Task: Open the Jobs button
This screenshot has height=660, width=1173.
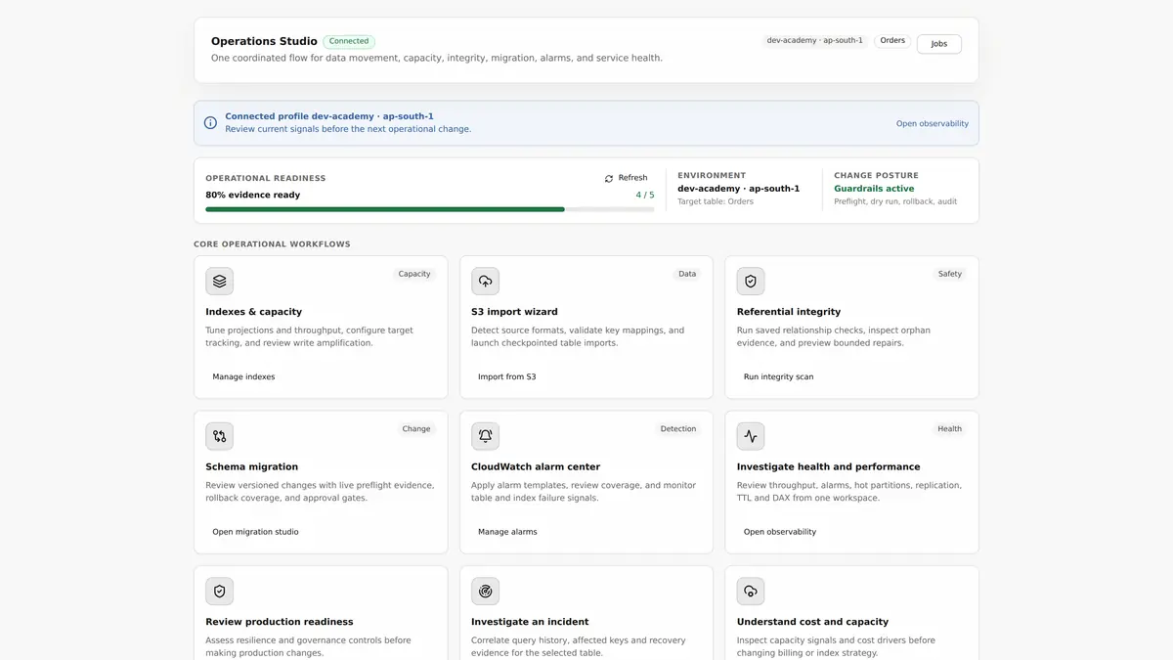Action: pos(938,44)
